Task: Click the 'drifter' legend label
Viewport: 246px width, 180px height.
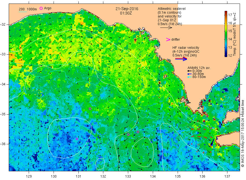Action: point(175,40)
